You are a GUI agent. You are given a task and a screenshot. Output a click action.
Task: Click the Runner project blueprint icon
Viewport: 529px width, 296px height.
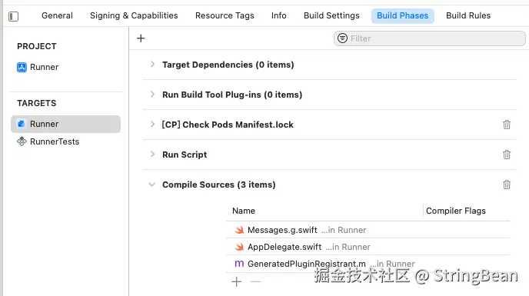(22, 67)
